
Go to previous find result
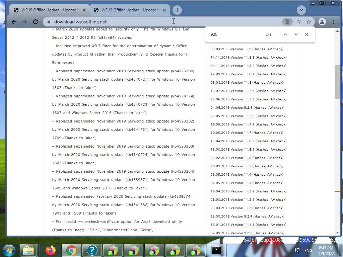[x=285, y=34]
